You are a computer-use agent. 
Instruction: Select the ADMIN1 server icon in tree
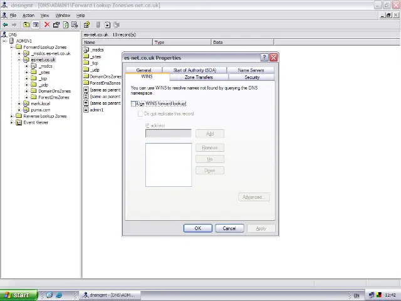click(12, 41)
